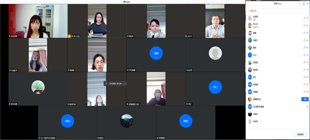Viewport: 310px width, 140px height.
Task: Click the blue 海超 avatar circle
Action: 67,121
